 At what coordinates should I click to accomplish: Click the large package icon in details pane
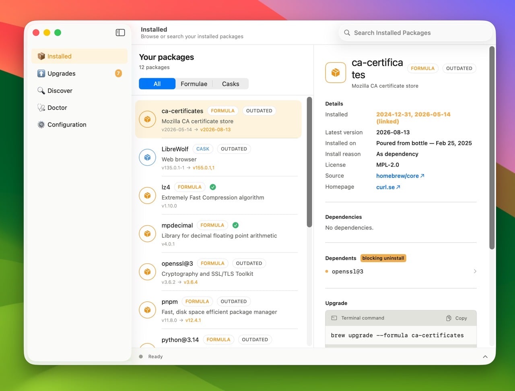336,73
